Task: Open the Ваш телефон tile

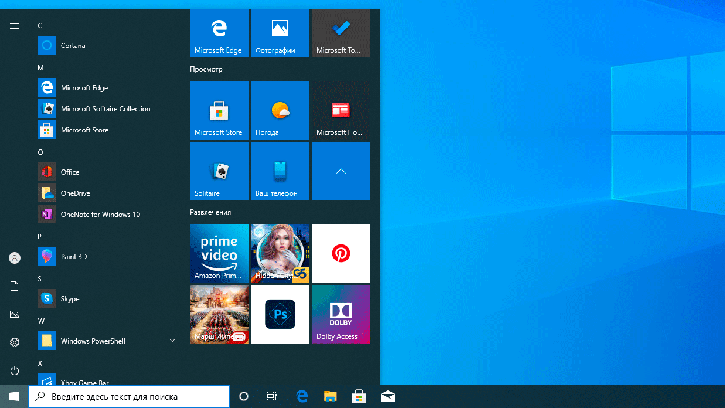Action: (280, 171)
